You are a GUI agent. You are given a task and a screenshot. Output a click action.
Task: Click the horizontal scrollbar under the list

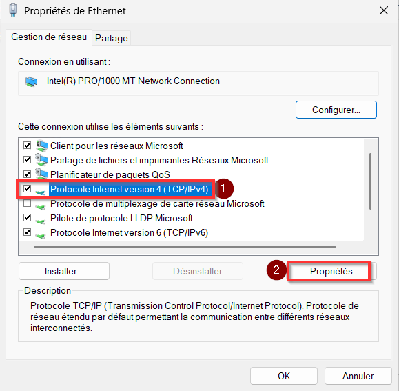185,247
